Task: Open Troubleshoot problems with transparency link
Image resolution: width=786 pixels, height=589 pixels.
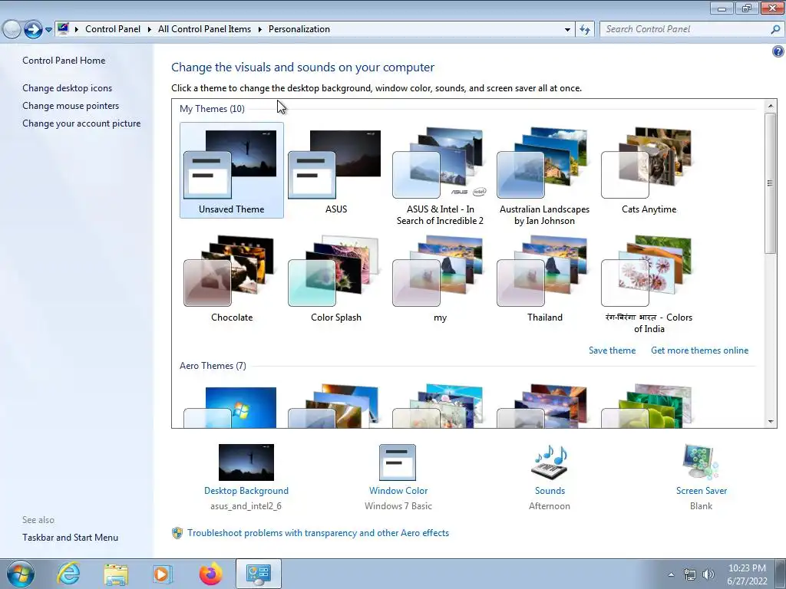Action: (x=318, y=533)
